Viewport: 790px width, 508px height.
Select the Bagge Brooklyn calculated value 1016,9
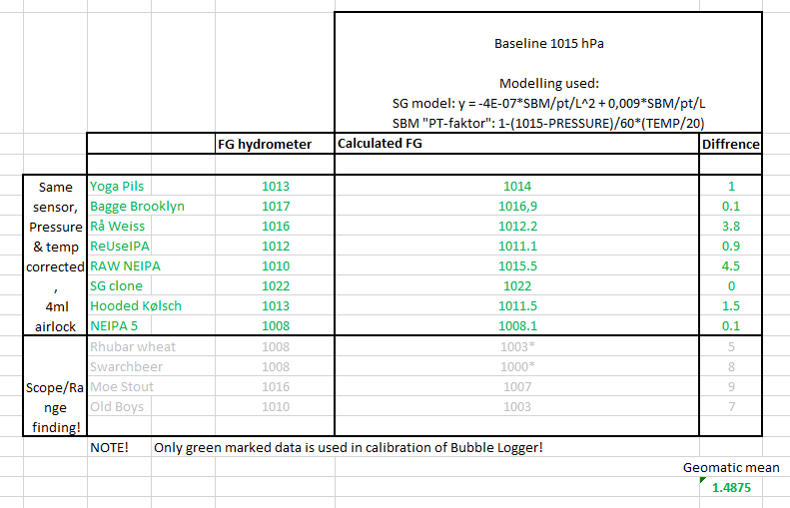click(x=517, y=206)
